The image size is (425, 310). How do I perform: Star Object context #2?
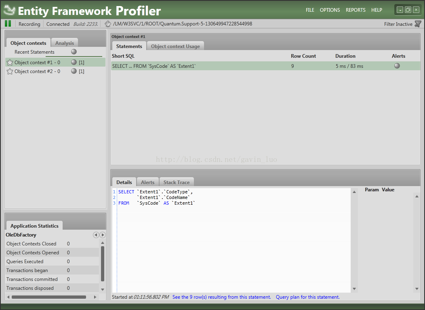point(10,71)
